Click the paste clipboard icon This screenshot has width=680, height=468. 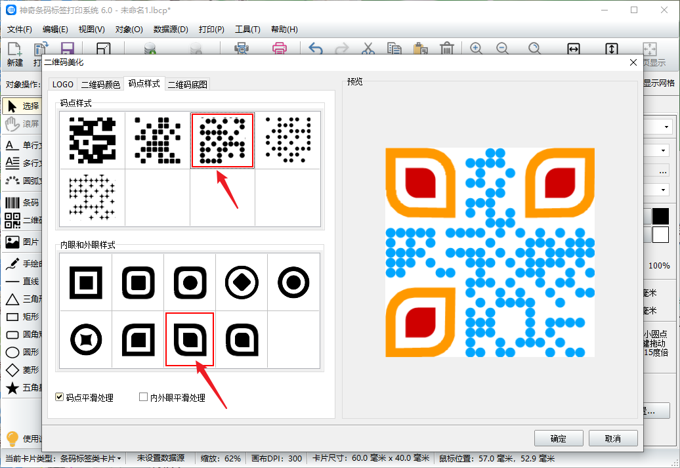click(420, 48)
